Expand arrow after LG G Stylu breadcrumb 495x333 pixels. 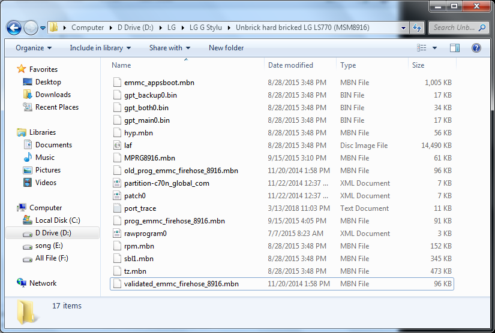229,28
